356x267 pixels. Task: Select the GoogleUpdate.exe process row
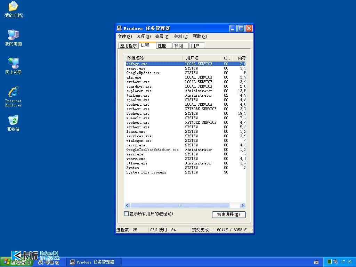tap(185, 73)
